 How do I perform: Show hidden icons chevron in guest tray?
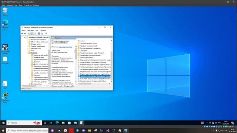click(x=207, y=123)
